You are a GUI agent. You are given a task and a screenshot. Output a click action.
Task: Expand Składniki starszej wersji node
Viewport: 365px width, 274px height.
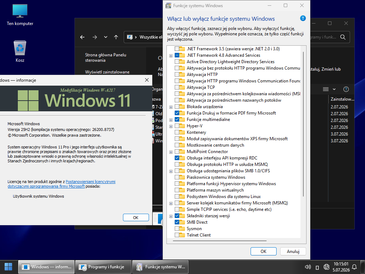pyautogui.click(x=171, y=216)
